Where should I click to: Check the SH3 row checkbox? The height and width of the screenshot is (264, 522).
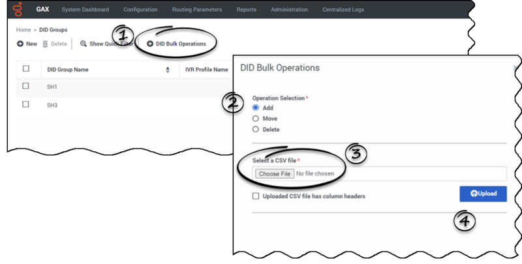pyautogui.click(x=26, y=104)
